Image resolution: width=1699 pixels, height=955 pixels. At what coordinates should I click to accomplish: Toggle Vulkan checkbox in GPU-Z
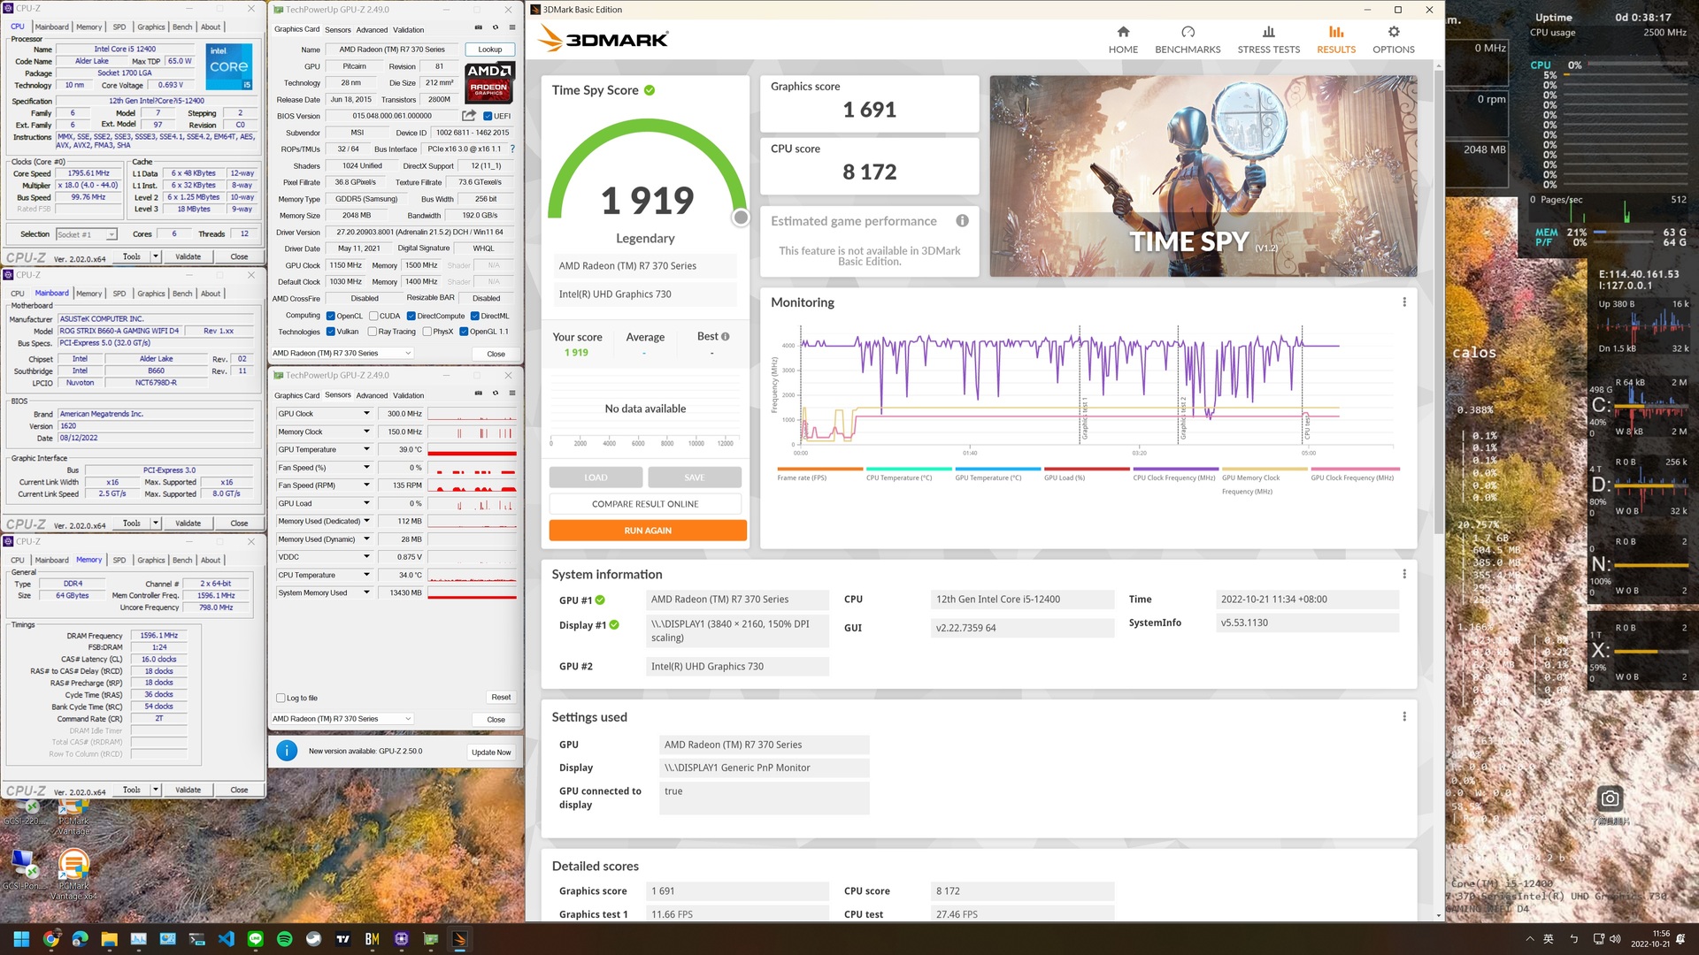(x=331, y=332)
